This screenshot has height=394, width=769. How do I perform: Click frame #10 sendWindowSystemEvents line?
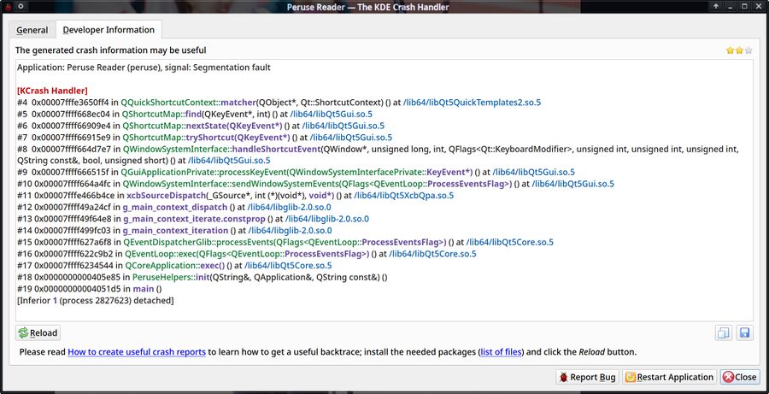(315, 184)
